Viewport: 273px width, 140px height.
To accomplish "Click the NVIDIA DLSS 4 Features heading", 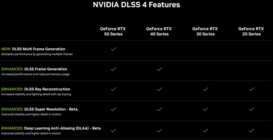I will point(136,5).
